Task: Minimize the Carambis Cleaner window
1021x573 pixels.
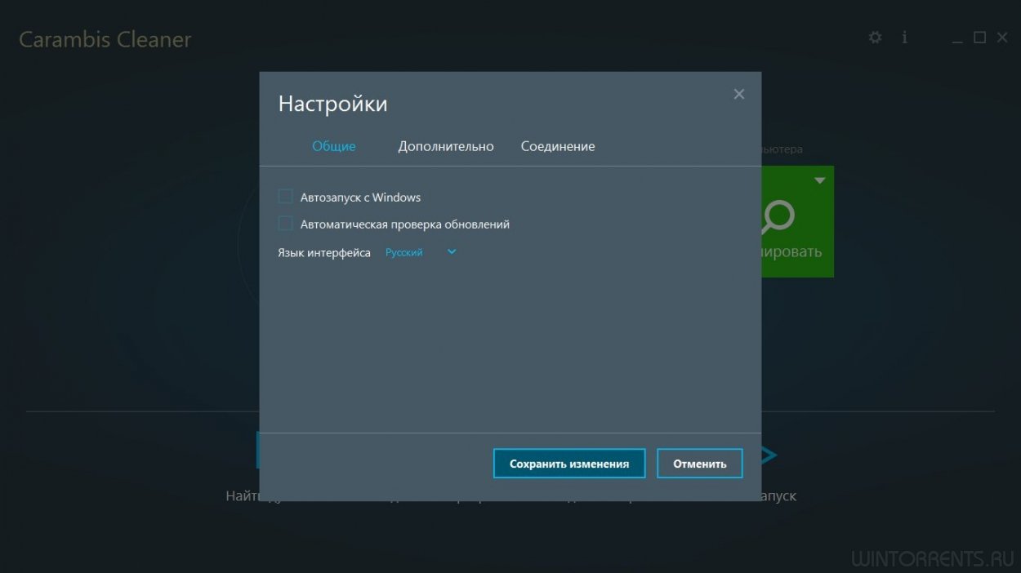Action: tap(958, 38)
